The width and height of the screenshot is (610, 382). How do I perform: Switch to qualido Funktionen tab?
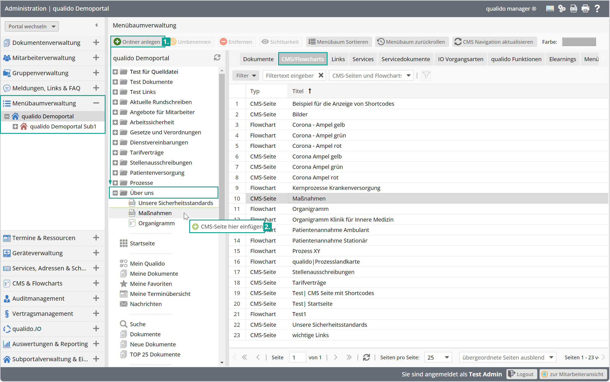tap(516, 59)
